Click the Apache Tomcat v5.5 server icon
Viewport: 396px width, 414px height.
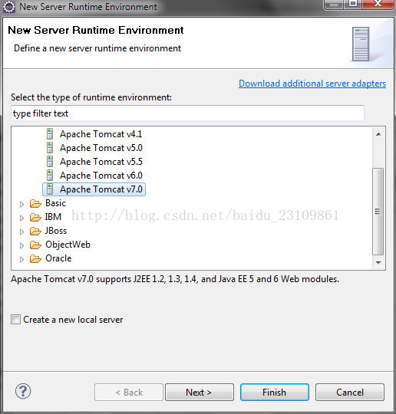click(x=50, y=161)
